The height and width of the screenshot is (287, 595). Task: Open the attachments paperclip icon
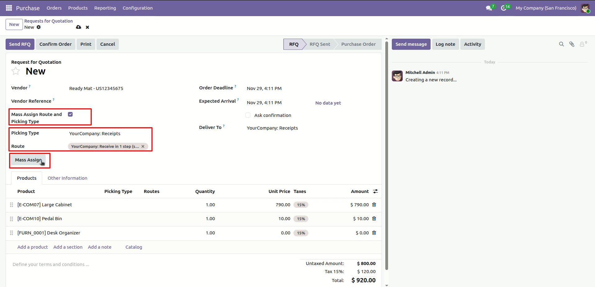(572, 44)
